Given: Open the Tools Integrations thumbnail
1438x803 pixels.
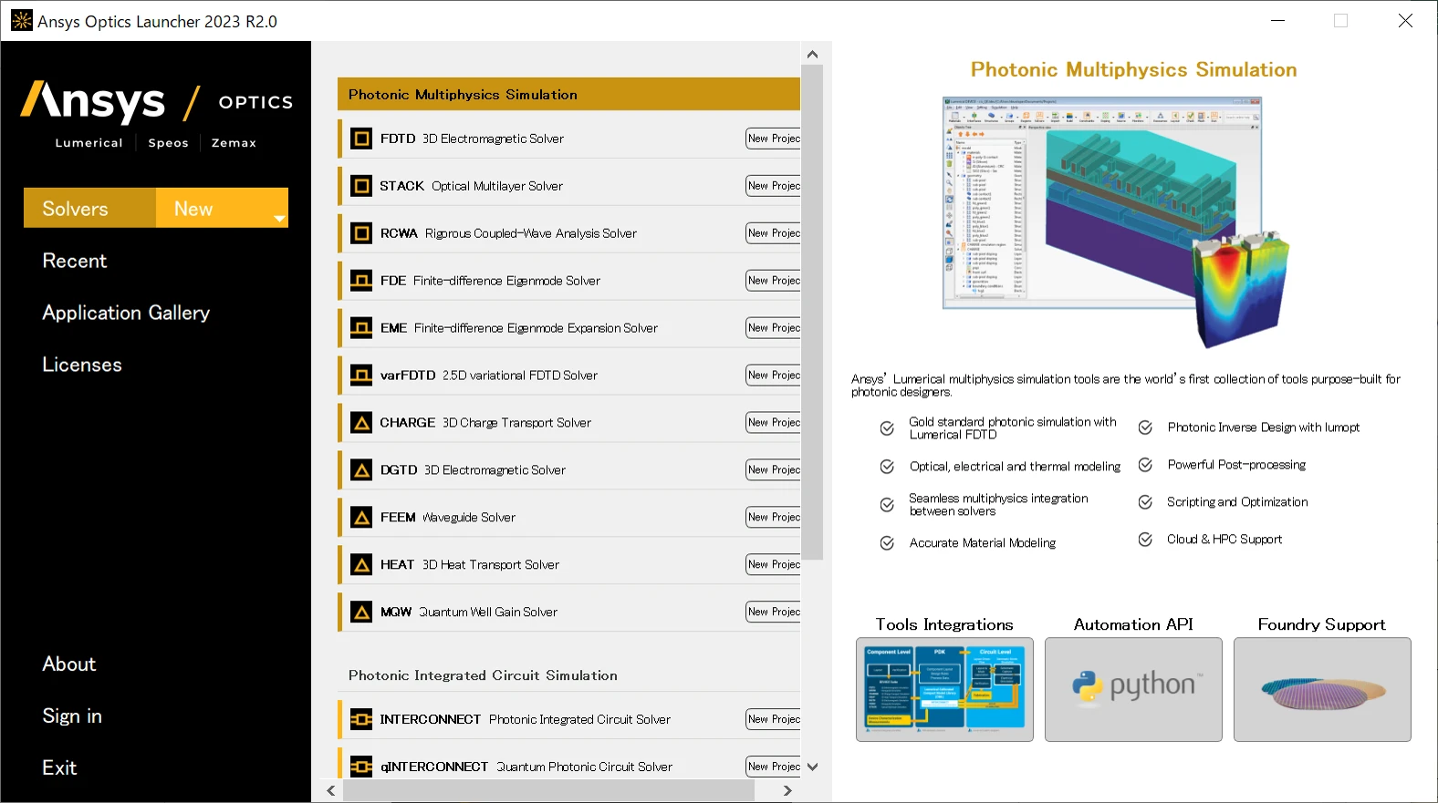Looking at the screenshot, I should coord(944,689).
